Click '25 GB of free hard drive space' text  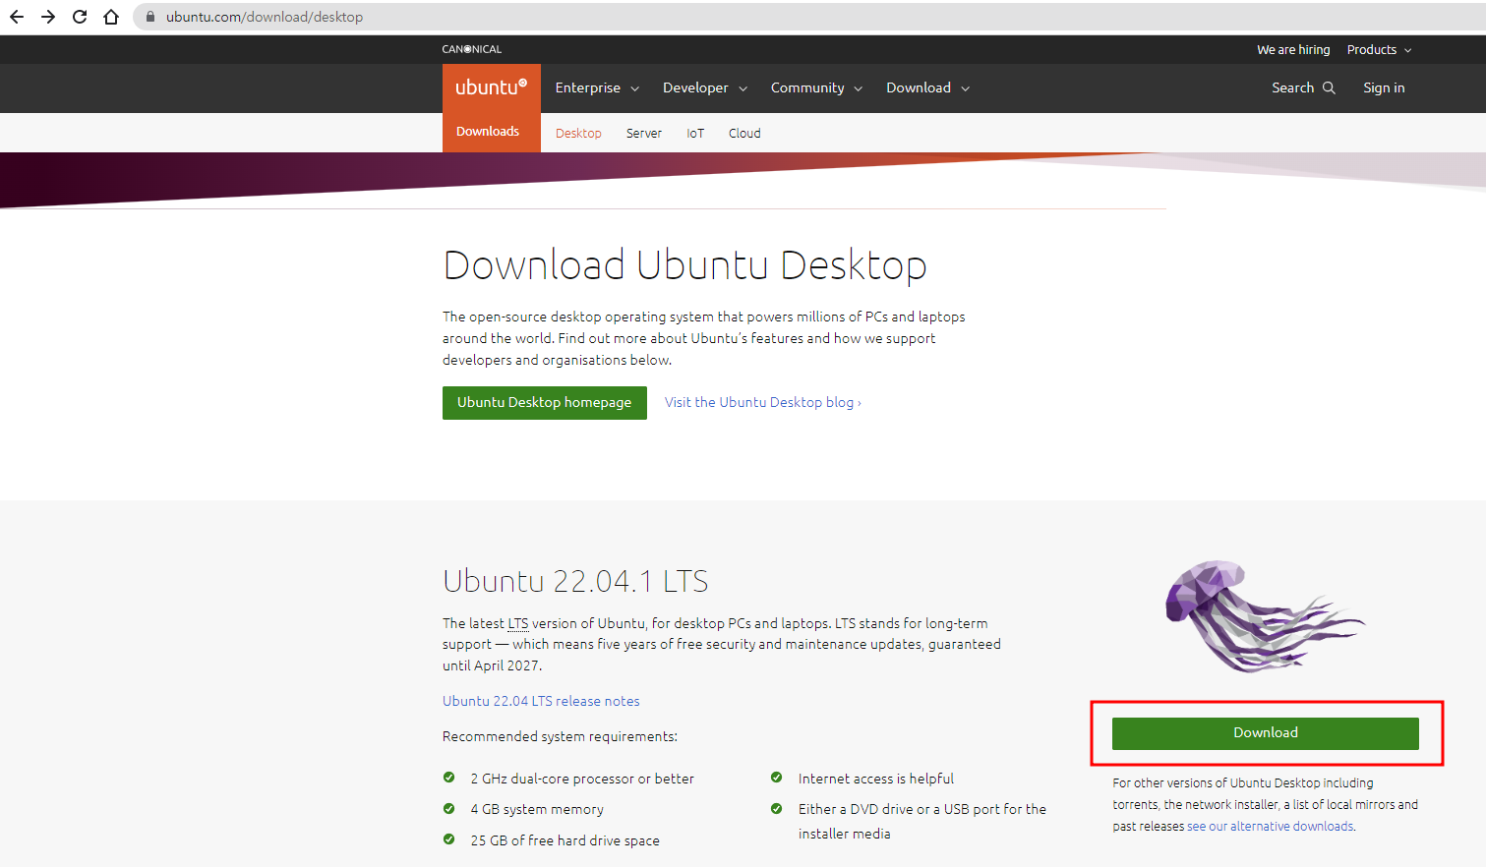[565, 840]
